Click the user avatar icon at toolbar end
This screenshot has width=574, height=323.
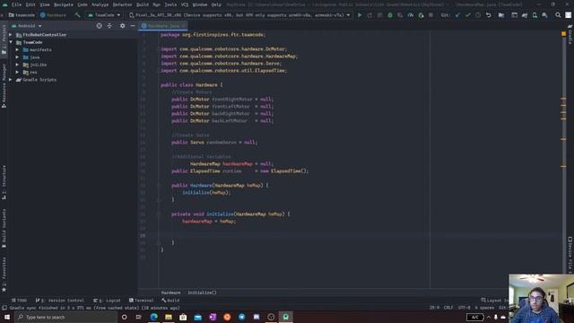(568, 15)
